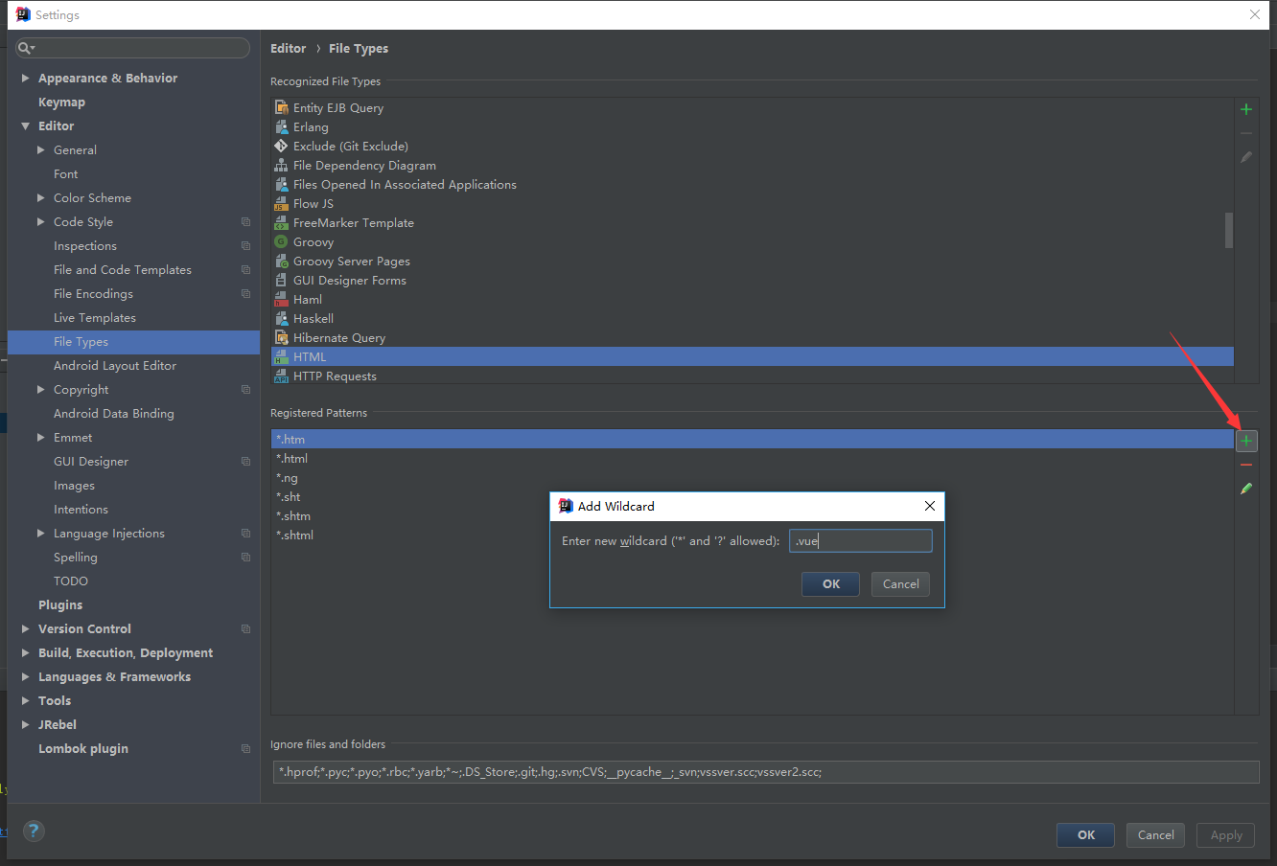Click the Apply button
Image resolution: width=1277 pixels, height=866 pixels.
click(x=1226, y=835)
